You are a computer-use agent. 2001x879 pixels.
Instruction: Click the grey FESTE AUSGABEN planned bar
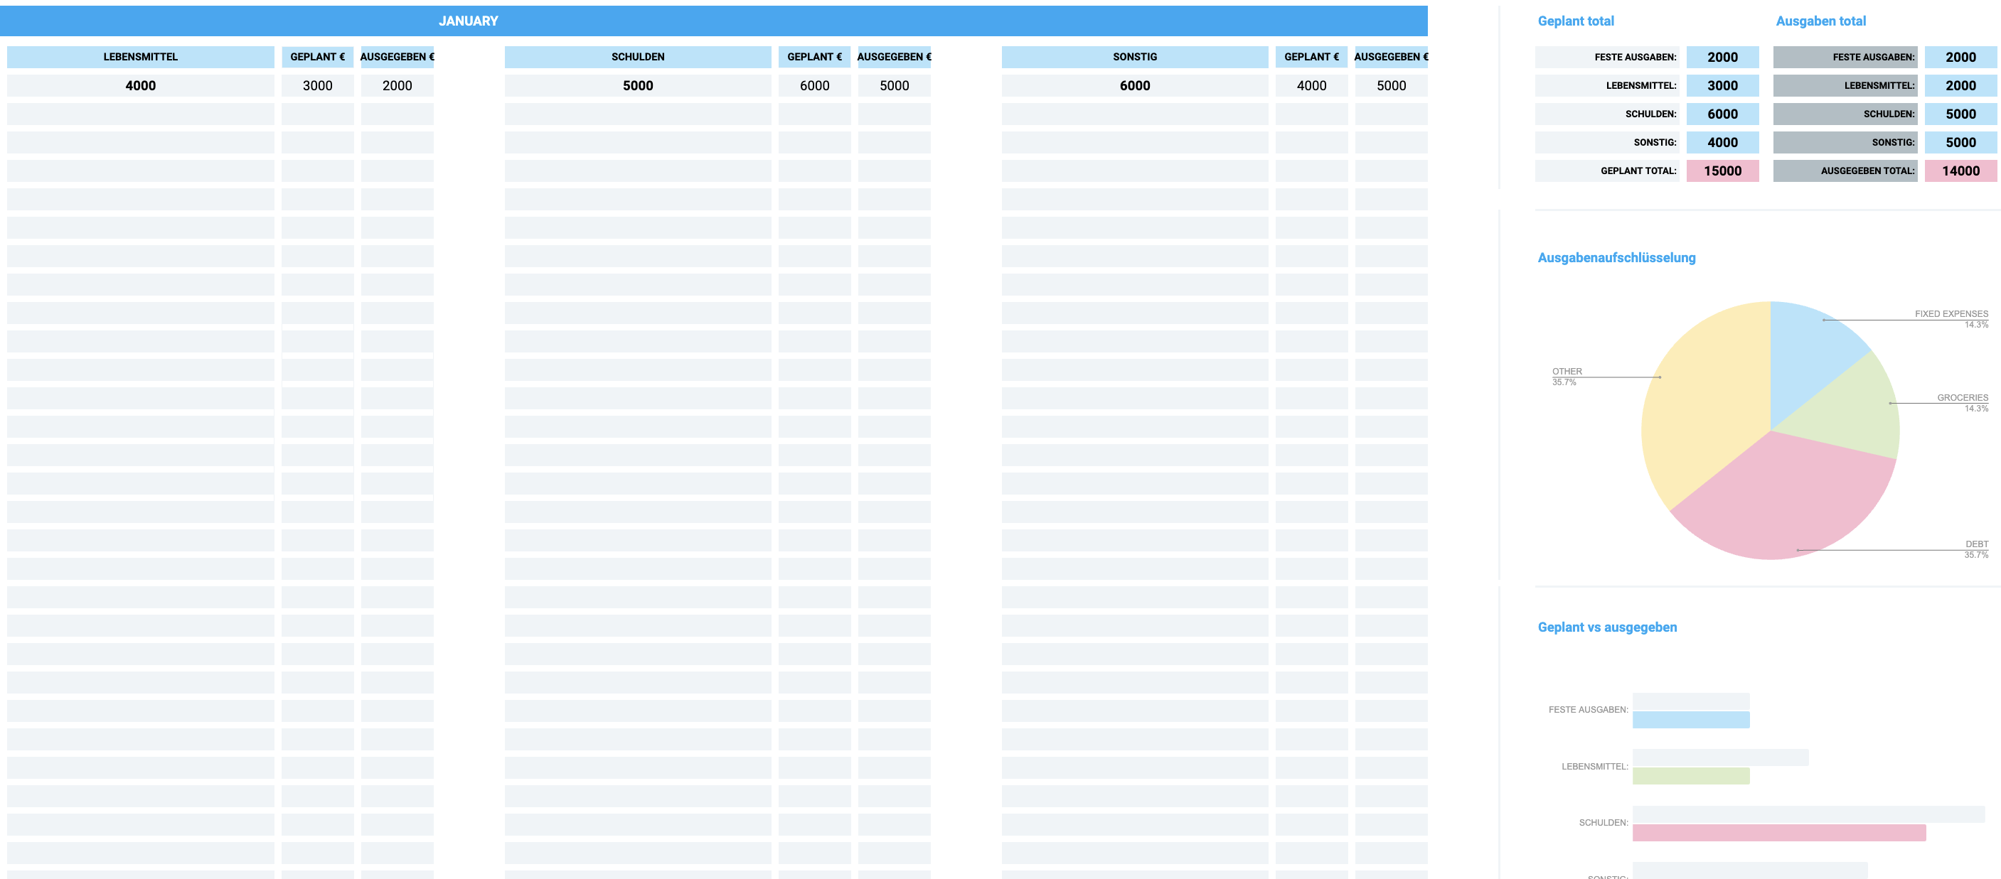[1691, 701]
